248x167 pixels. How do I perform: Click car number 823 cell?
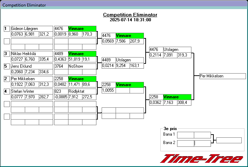tap(61, 91)
